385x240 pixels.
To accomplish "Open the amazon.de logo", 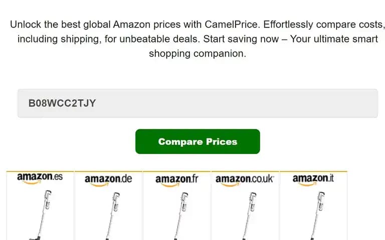I will pos(108,180).
